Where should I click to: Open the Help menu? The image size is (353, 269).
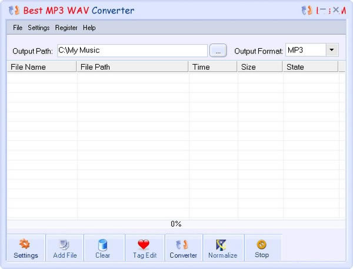pyautogui.click(x=89, y=28)
